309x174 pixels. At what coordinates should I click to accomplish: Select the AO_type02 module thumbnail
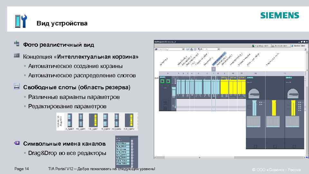tap(117, 120)
